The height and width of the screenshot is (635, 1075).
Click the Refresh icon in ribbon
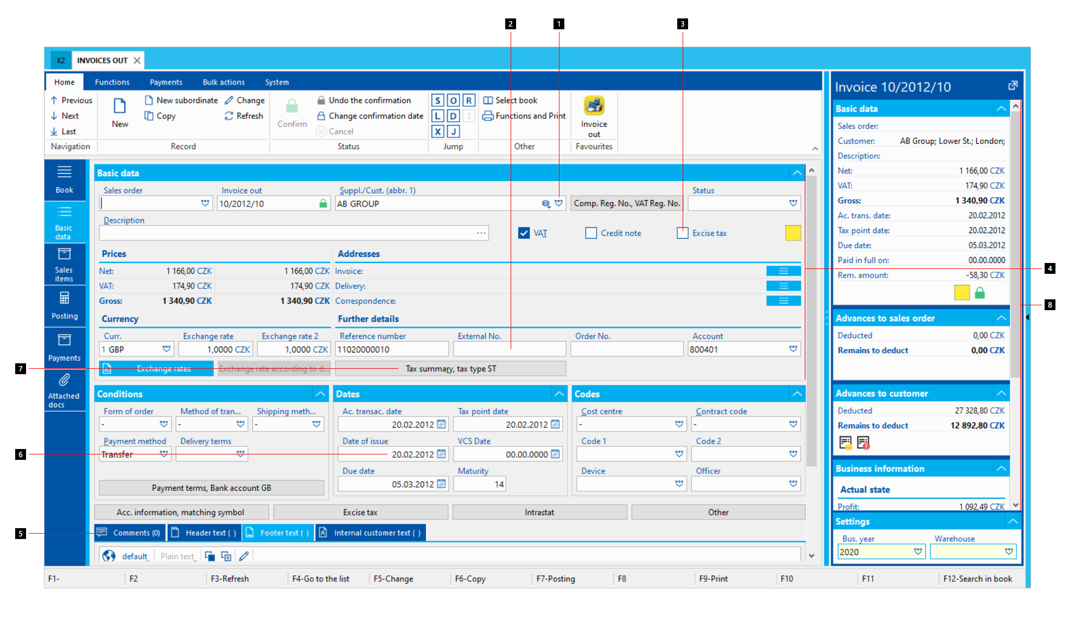coord(229,116)
